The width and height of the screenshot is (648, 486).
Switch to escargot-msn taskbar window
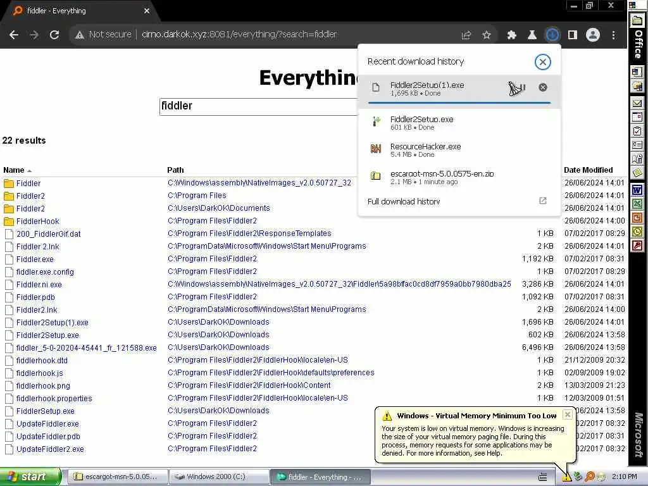[117, 477]
